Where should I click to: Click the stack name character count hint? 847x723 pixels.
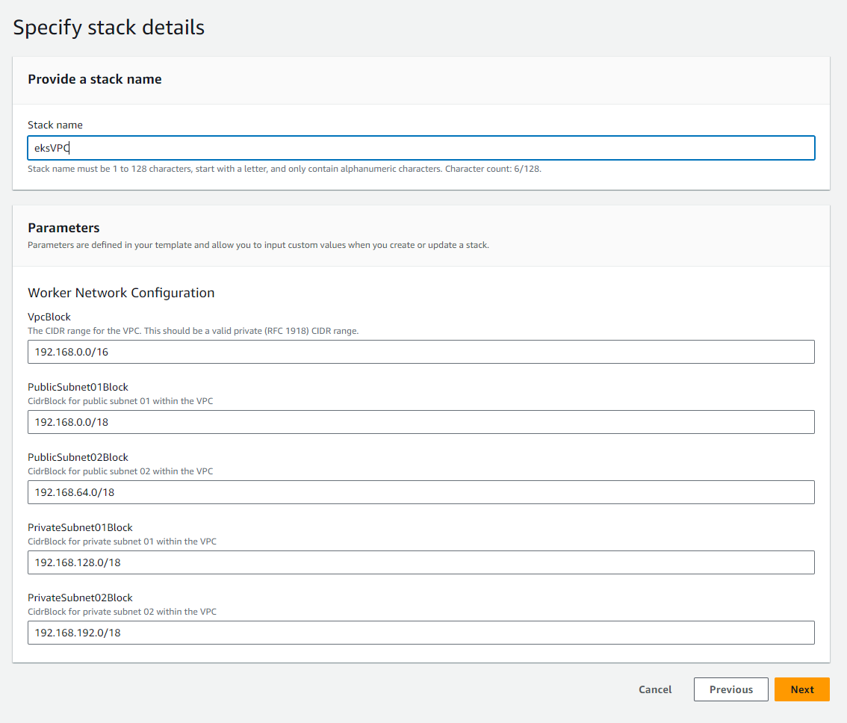coord(285,169)
